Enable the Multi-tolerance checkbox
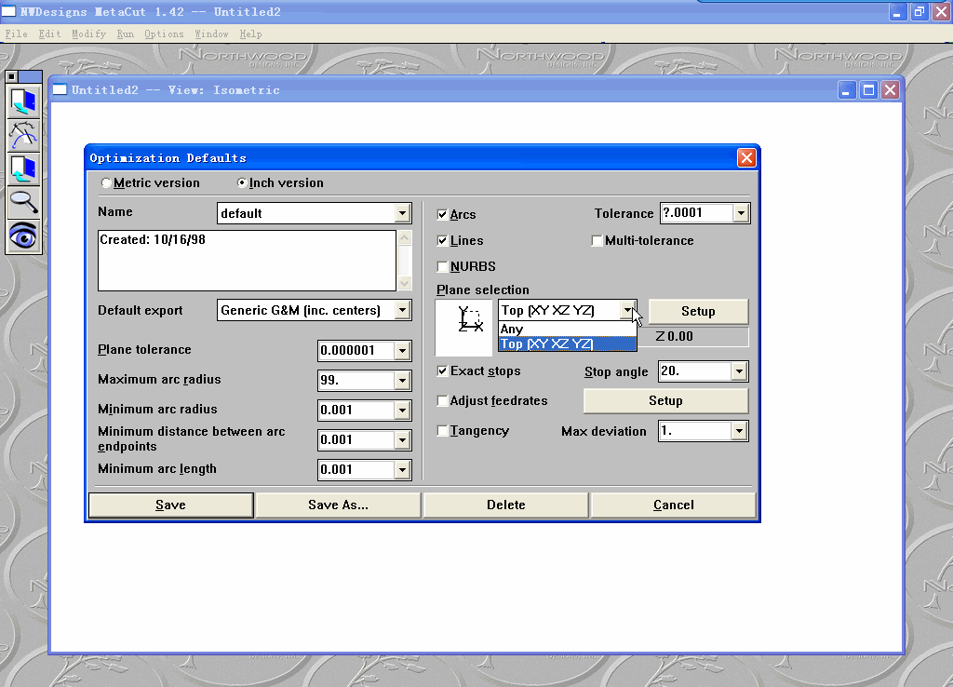Viewport: 953px width, 687px height. [597, 241]
